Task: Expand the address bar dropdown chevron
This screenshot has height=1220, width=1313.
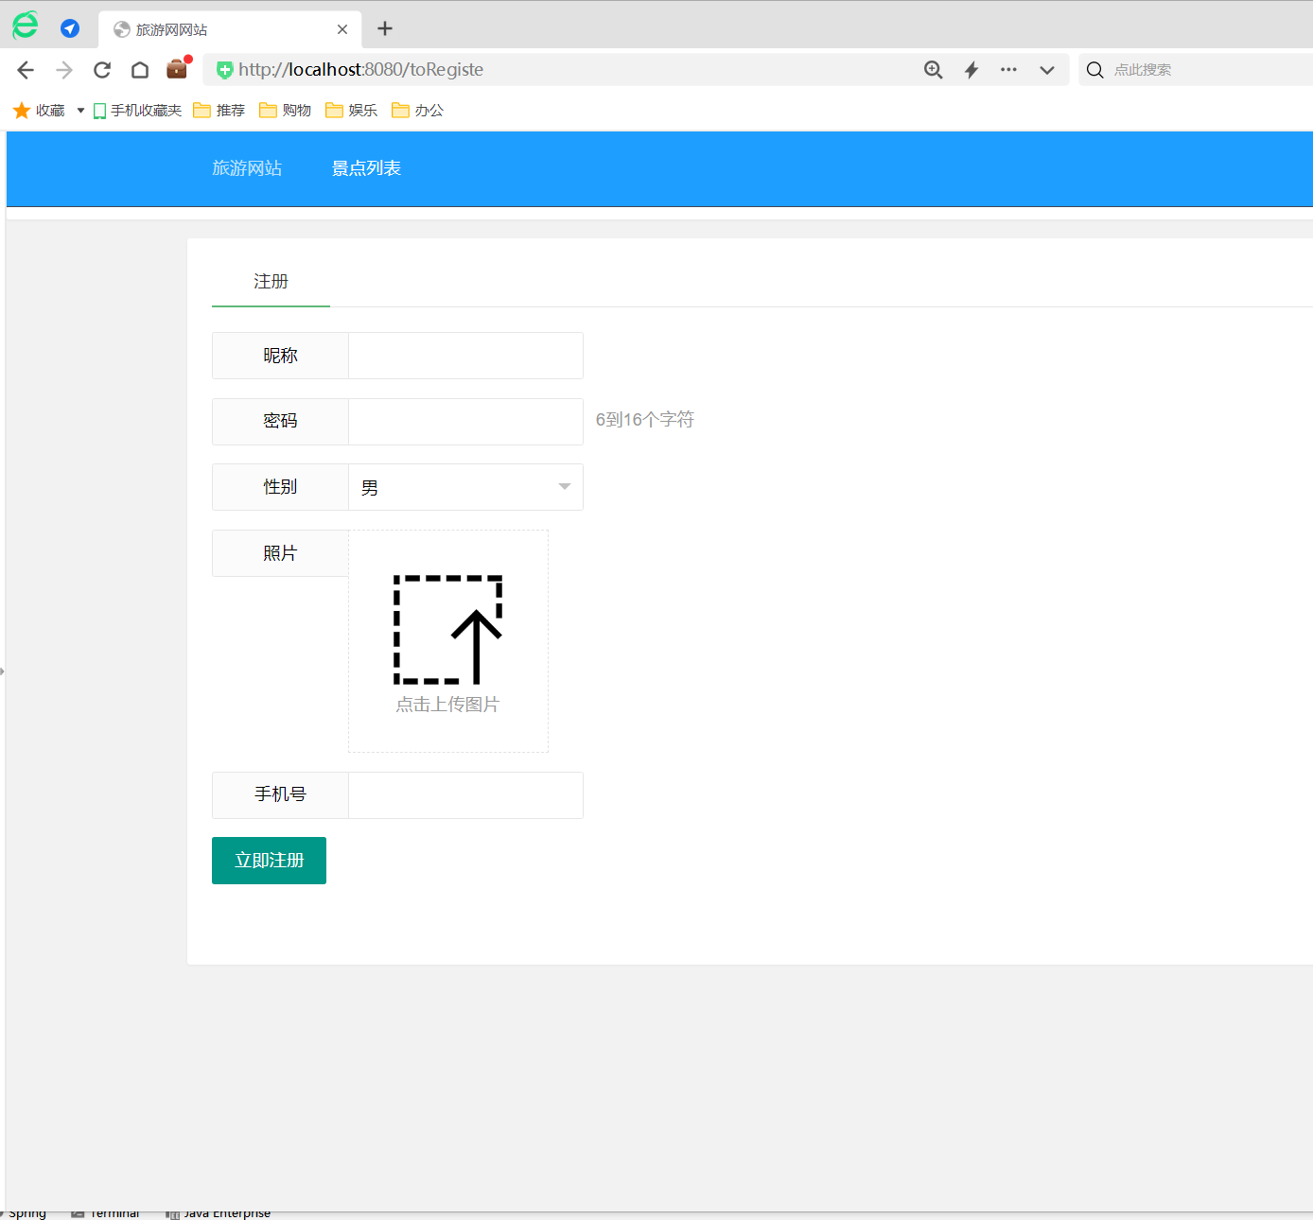Action: coord(1047,69)
